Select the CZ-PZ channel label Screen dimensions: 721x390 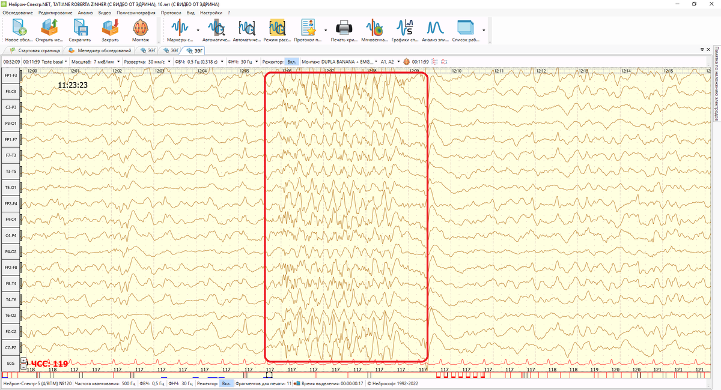click(x=10, y=347)
